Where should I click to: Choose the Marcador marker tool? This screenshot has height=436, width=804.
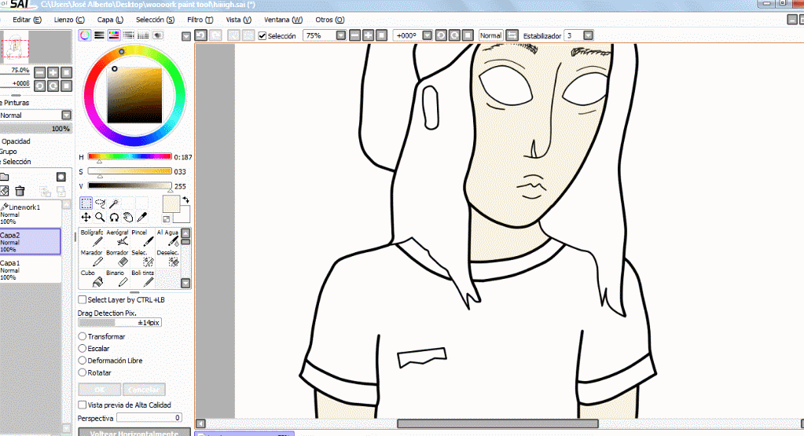click(92, 258)
